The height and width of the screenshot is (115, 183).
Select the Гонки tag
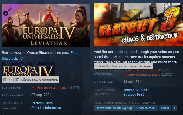(x=165, y=108)
